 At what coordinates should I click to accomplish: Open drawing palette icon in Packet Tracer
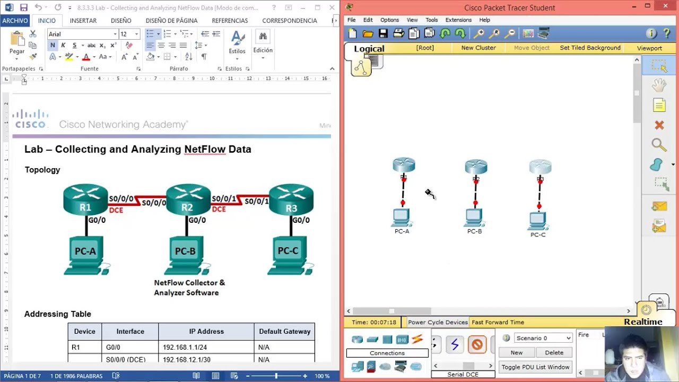point(528,33)
